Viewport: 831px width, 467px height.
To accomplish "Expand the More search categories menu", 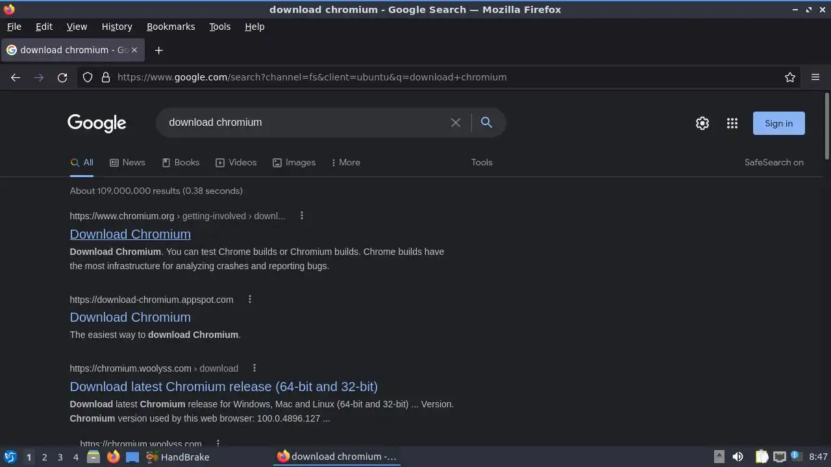I will click(x=345, y=162).
